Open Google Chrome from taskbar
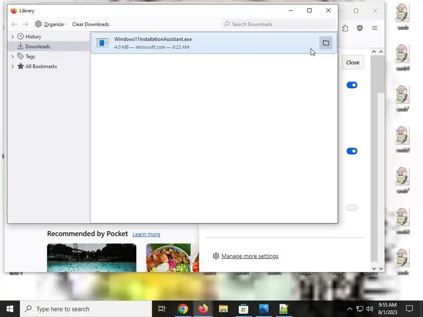The width and height of the screenshot is (423, 317). click(x=183, y=309)
